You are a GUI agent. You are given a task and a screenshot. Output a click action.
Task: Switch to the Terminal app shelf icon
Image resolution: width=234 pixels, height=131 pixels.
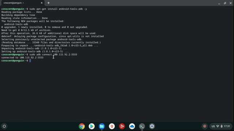tap(142, 126)
